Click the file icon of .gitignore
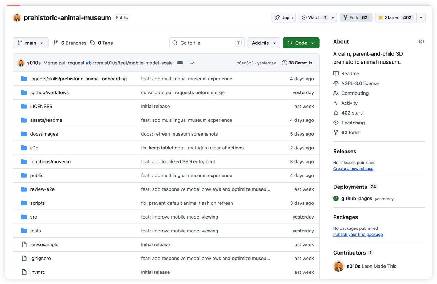Image resolution: width=437 pixels, height=284 pixels. [24, 258]
